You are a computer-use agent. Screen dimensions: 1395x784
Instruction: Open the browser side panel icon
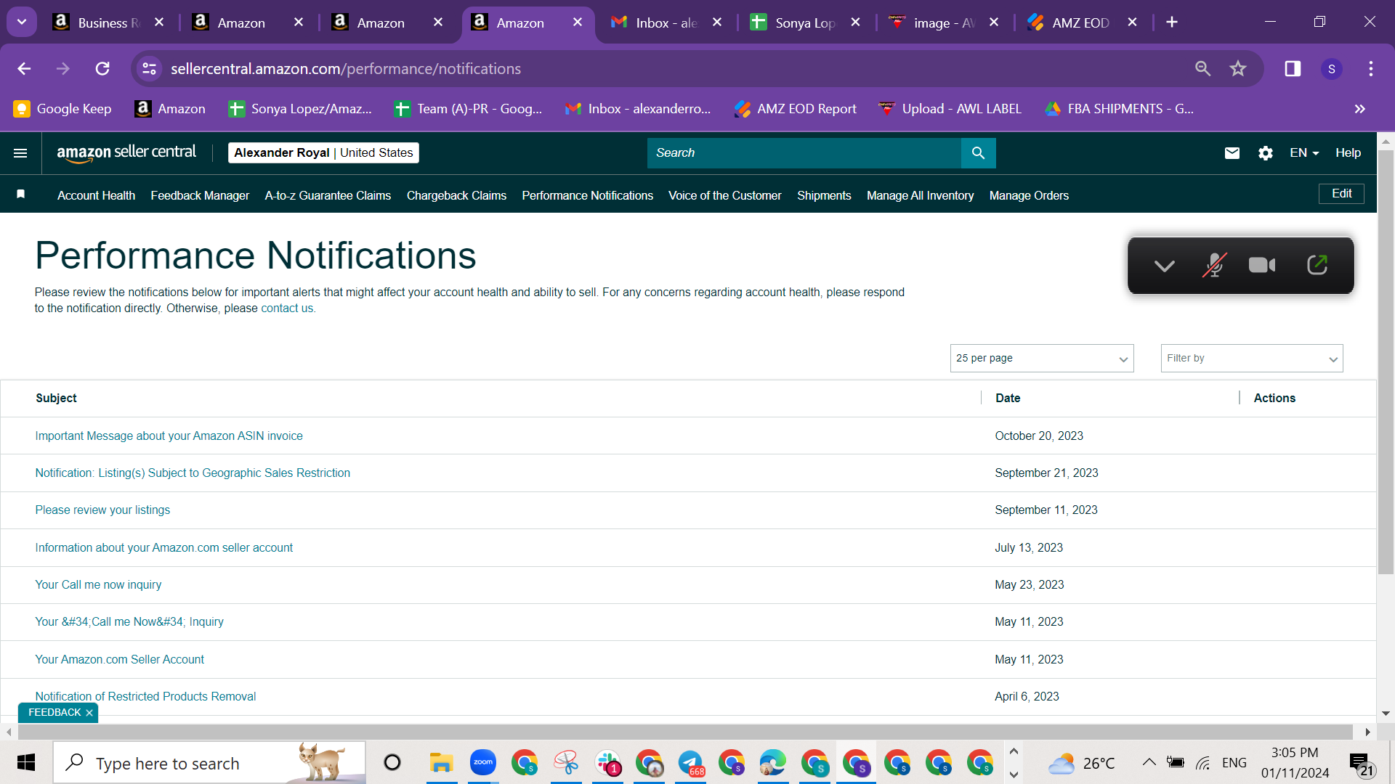pyautogui.click(x=1293, y=69)
